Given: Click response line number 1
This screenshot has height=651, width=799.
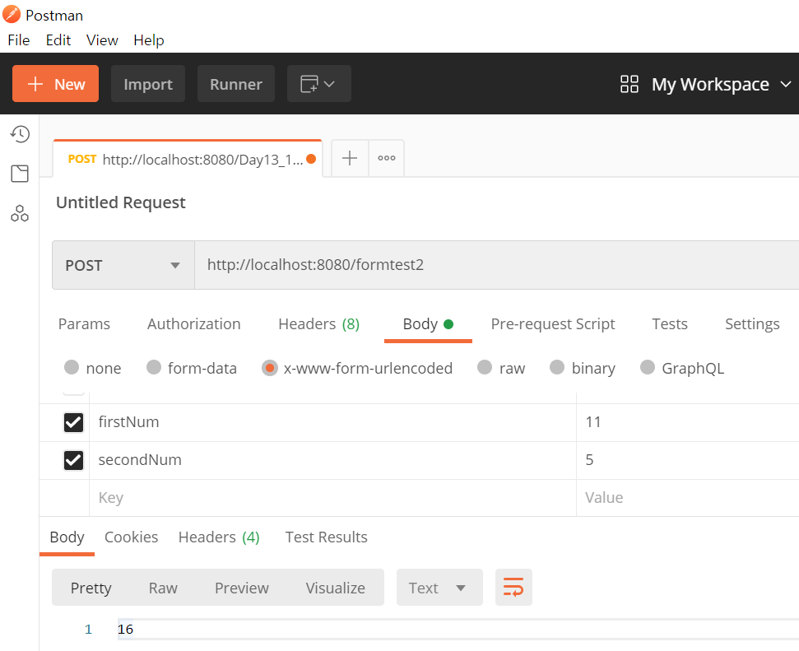Looking at the screenshot, I should [x=88, y=629].
